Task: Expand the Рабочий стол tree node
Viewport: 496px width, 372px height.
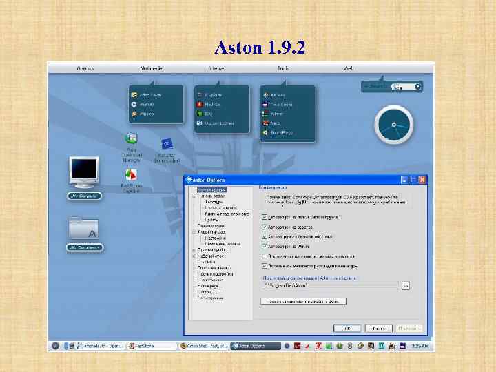Action: 194,256
